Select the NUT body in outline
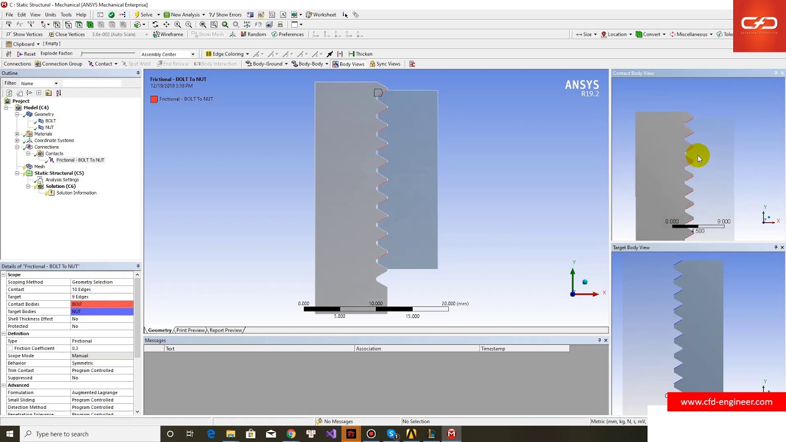The height and width of the screenshot is (442, 786). [x=49, y=128]
